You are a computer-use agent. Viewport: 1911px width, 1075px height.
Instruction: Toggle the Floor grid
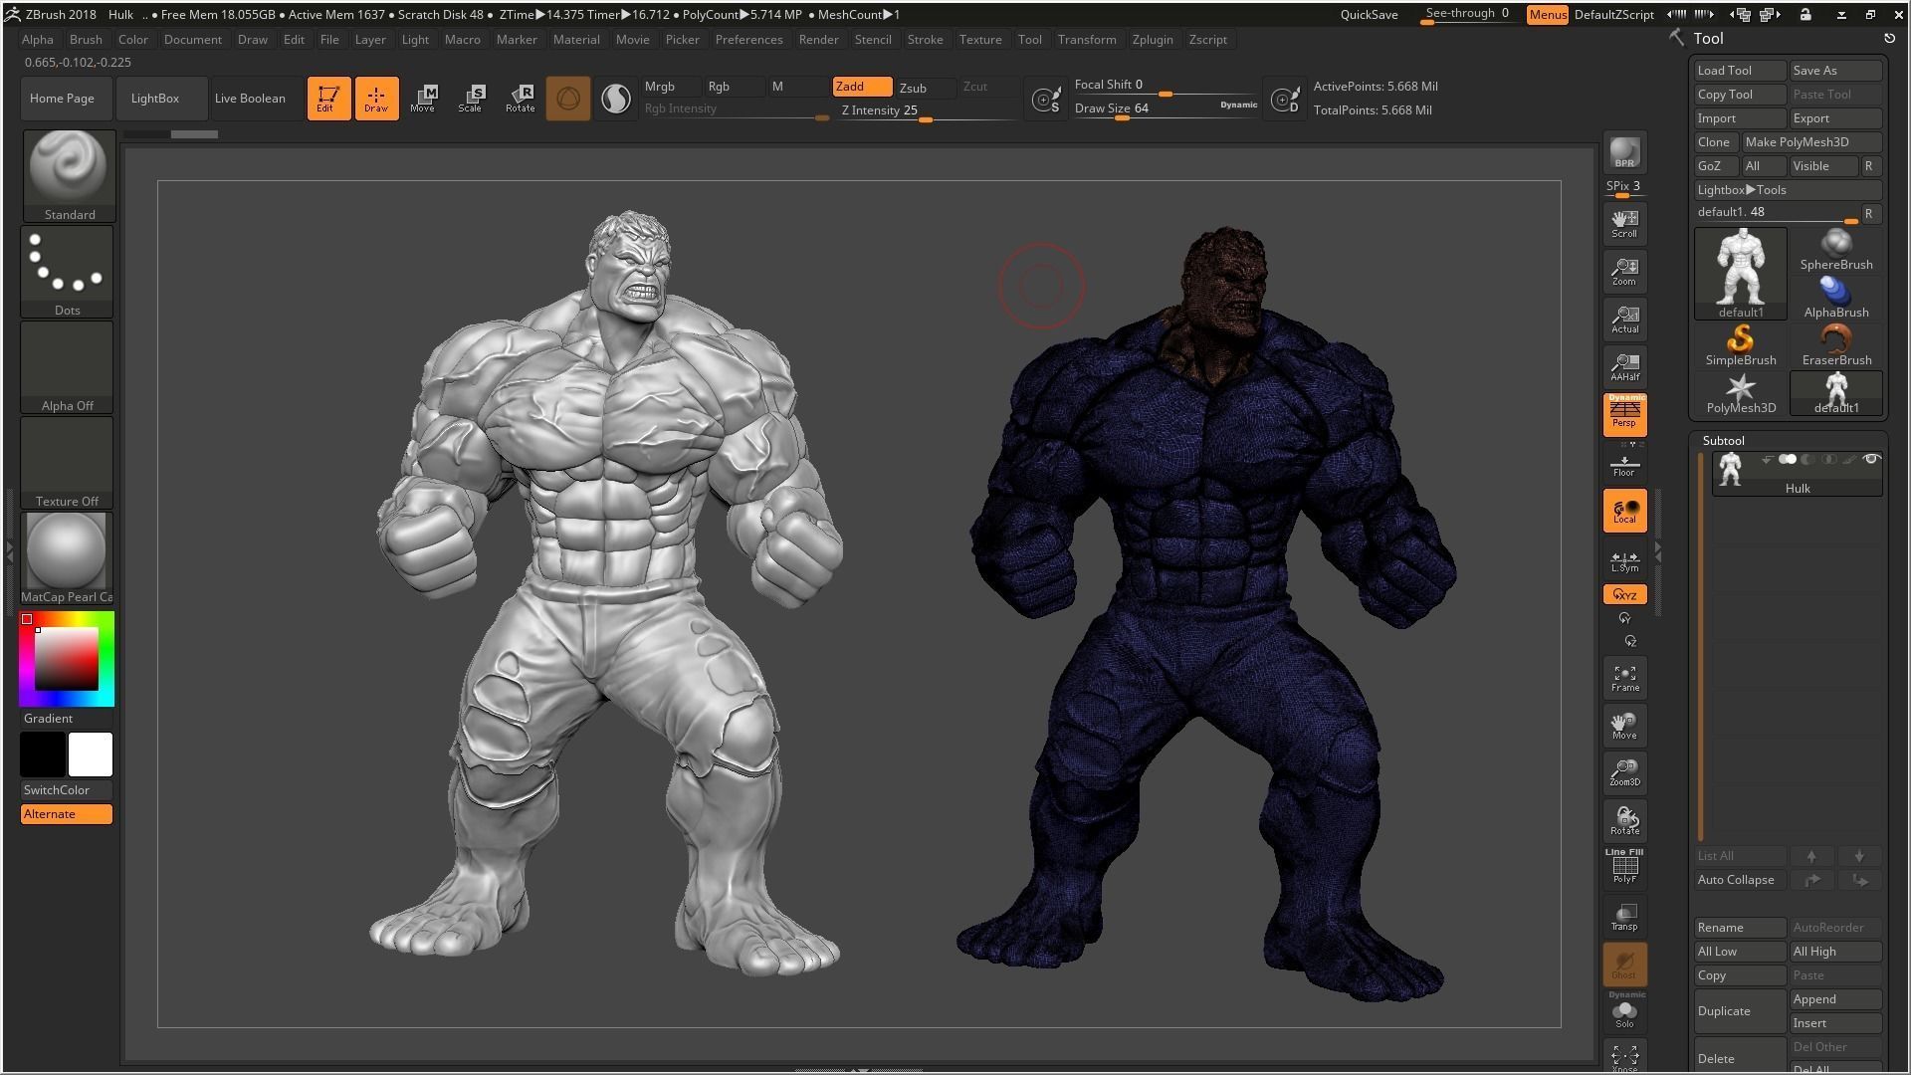pyautogui.click(x=1624, y=464)
